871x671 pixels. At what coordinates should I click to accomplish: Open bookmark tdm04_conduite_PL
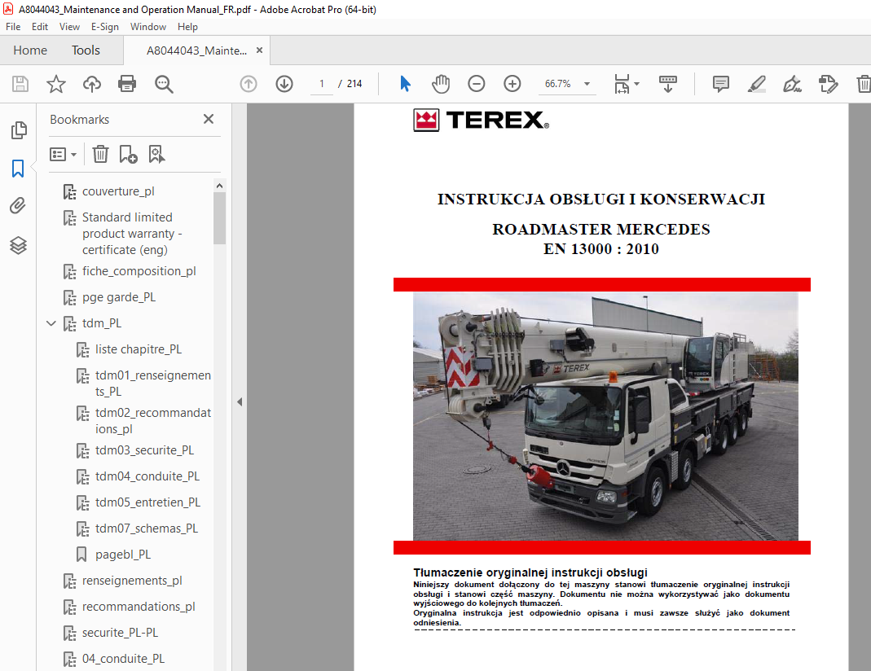147,476
